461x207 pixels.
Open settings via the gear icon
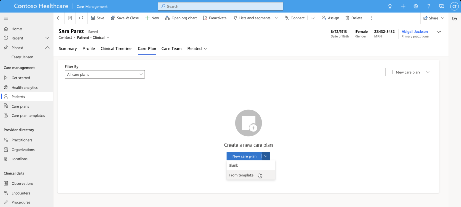pyautogui.click(x=416, y=6)
